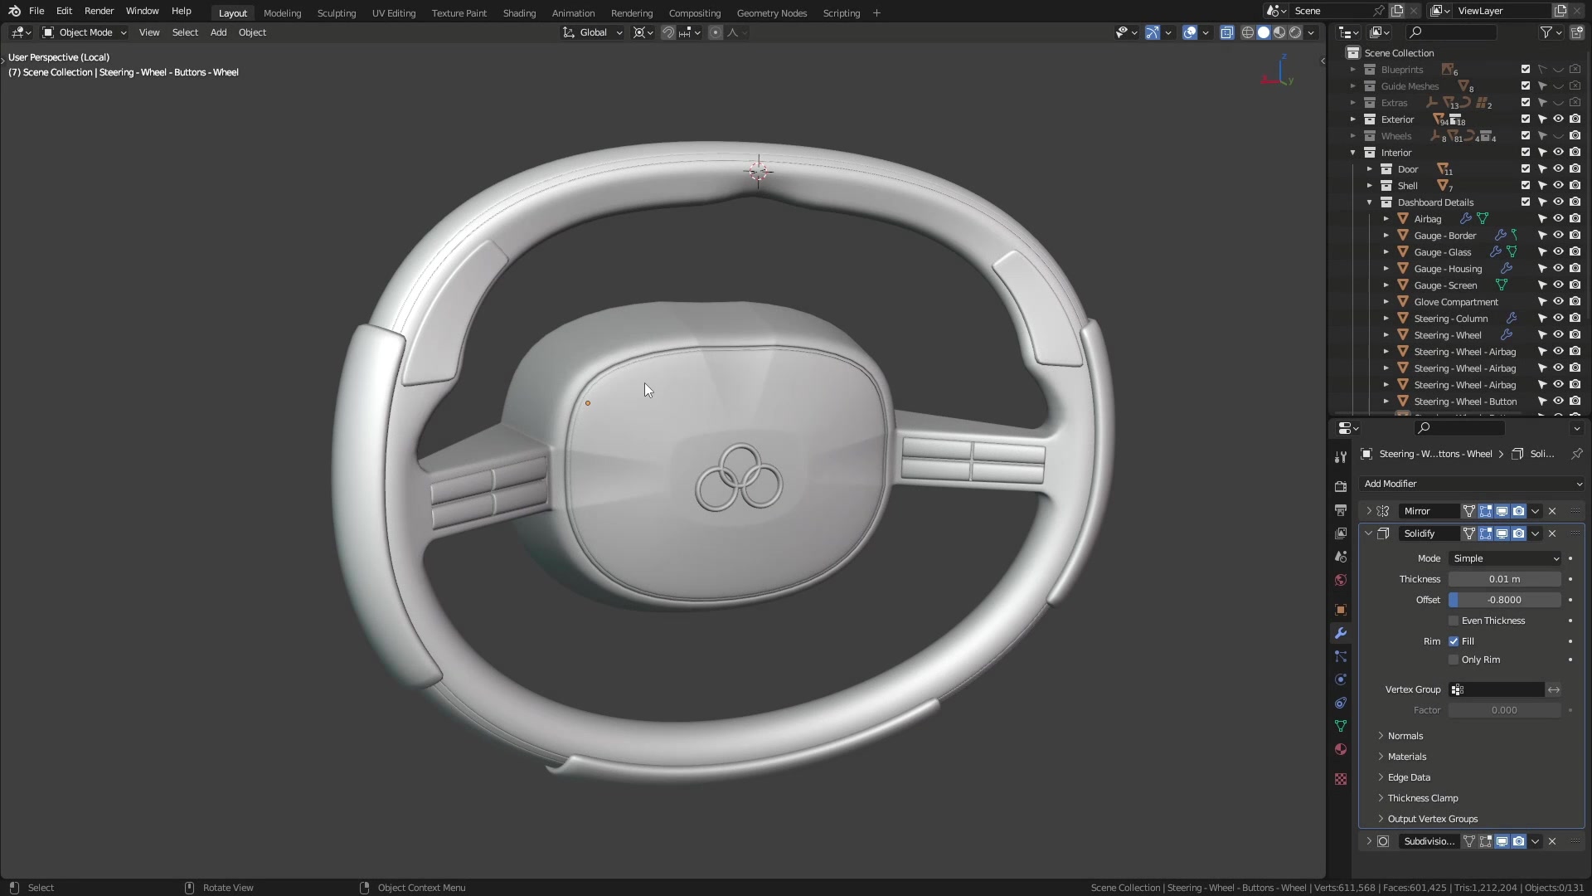
Task: Open the Particles properties tab
Action: (1341, 656)
